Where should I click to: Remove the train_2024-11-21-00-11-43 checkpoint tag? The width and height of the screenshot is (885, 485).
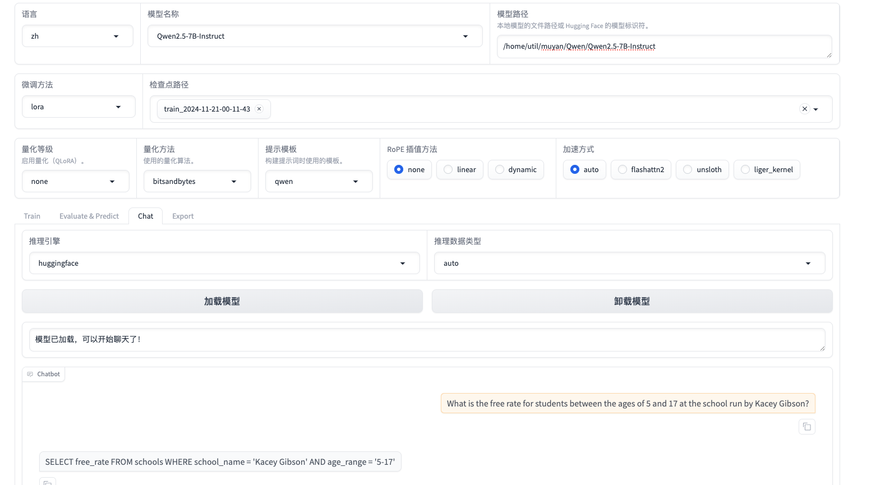coord(259,109)
